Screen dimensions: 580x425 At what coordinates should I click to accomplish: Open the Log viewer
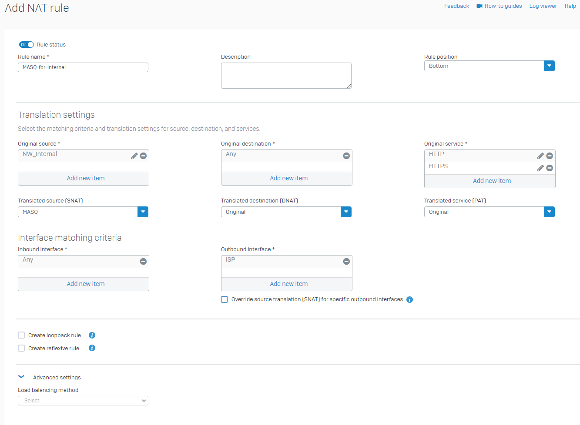tap(543, 6)
